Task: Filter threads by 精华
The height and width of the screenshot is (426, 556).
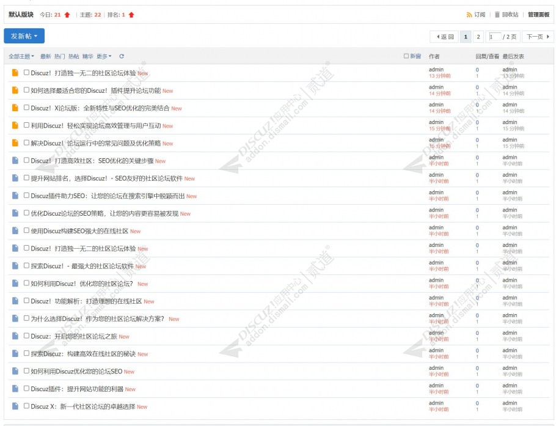Action: pos(87,56)
